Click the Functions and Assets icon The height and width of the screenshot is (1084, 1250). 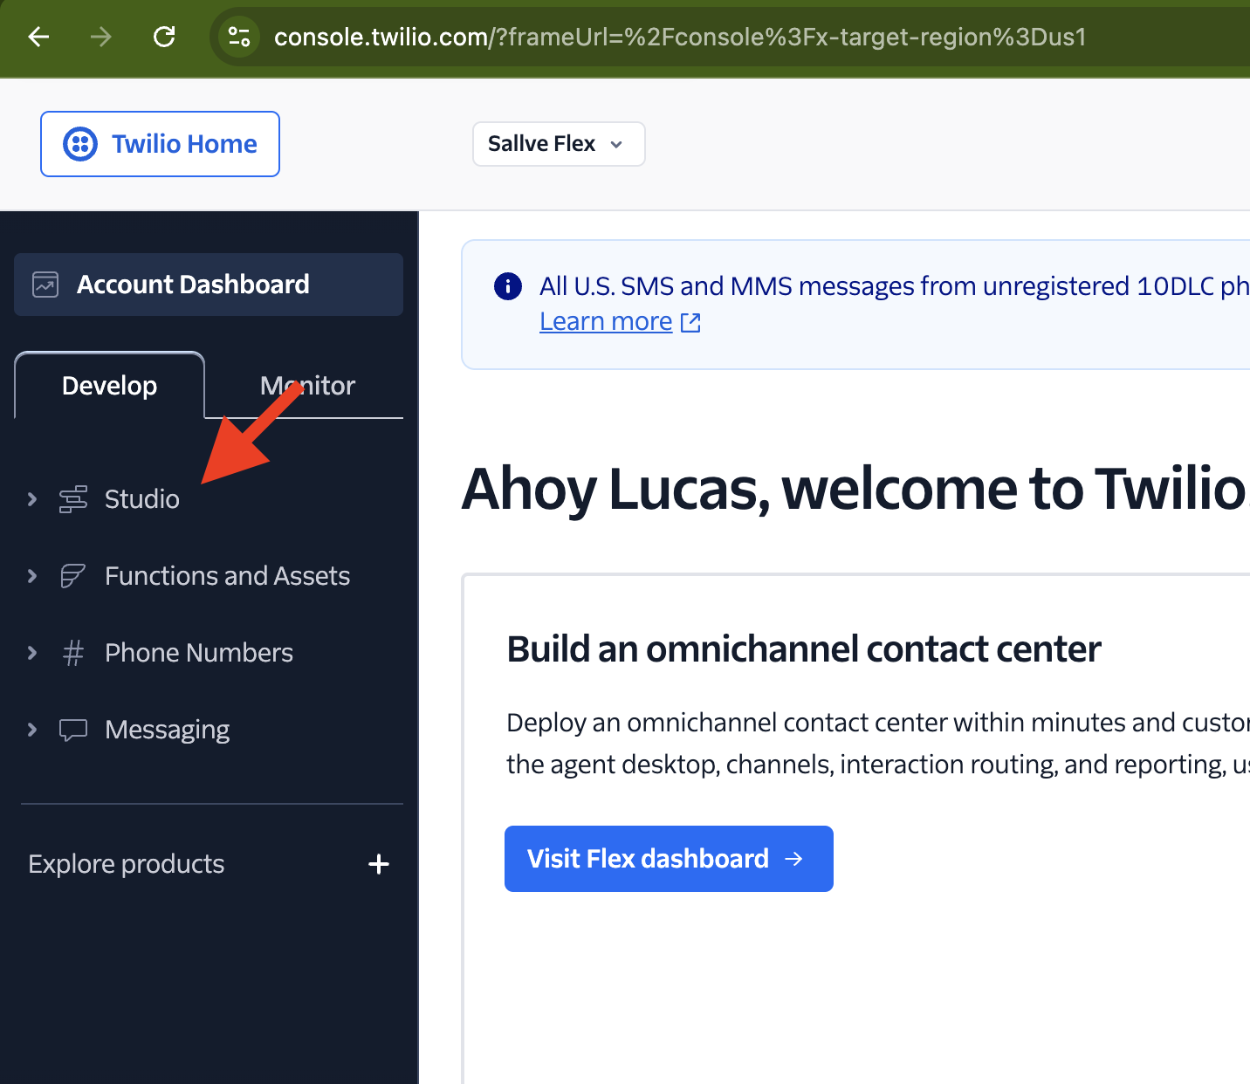[73, 576]
